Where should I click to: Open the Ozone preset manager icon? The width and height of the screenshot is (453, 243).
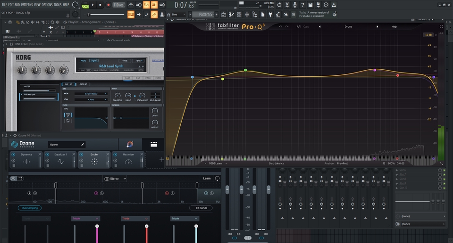point(154,145)
